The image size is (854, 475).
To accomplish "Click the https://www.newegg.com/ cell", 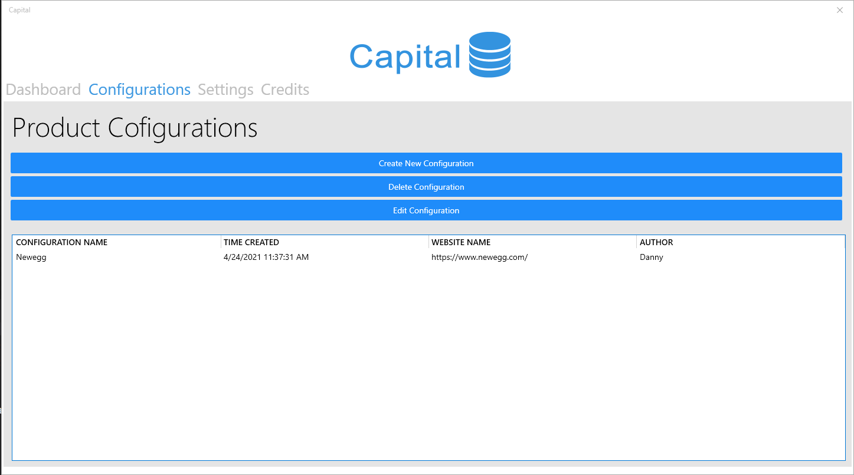I will click(479, 257).
